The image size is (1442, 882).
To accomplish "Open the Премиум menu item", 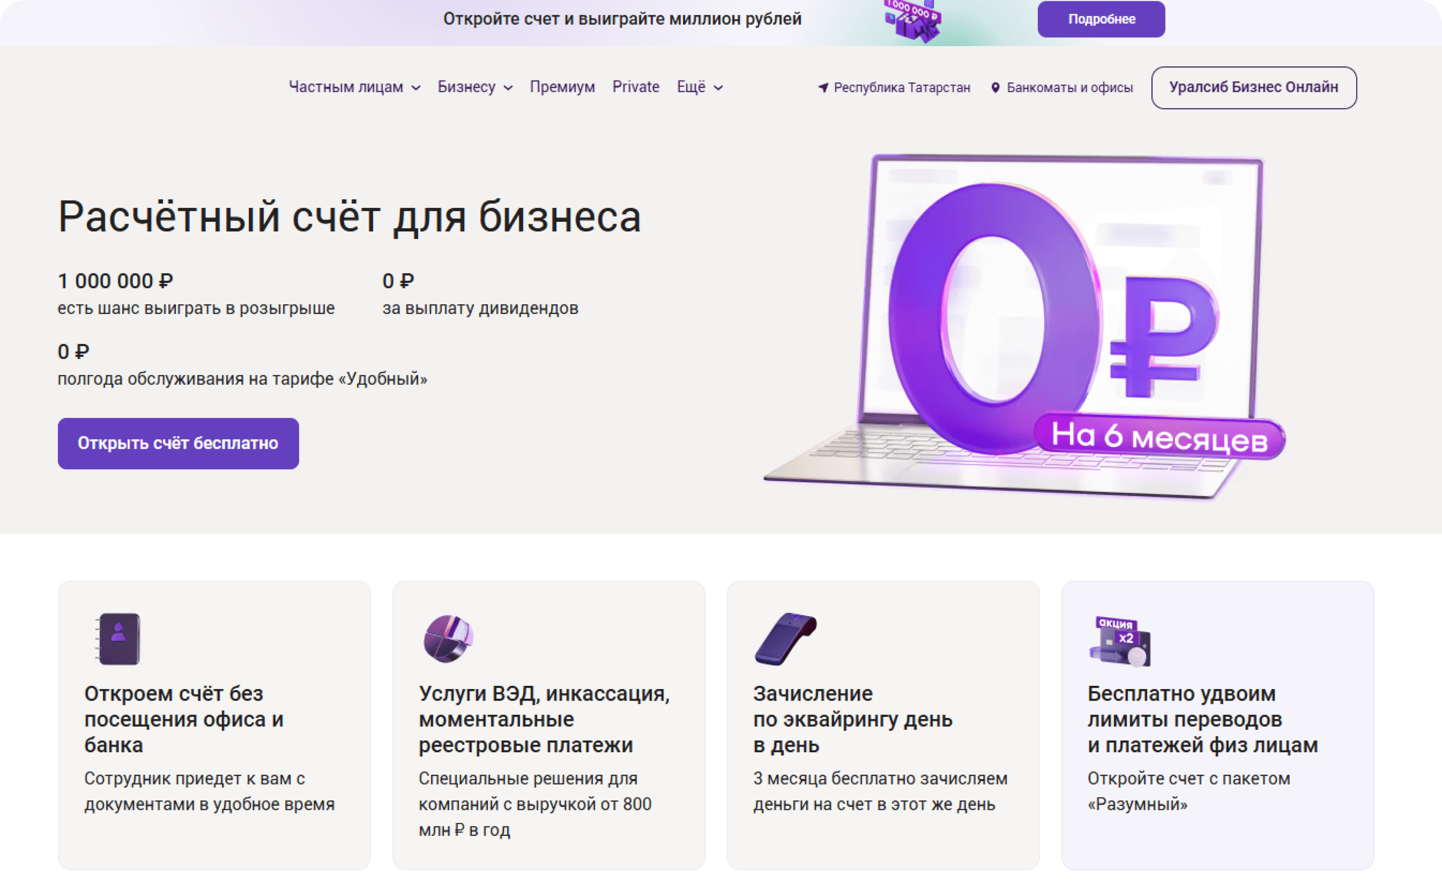I will click(x=562, y=87).
